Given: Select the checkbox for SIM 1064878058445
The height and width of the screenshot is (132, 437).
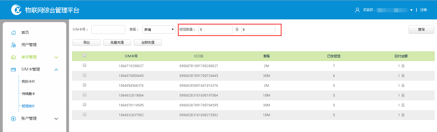Looking at the screenshot, I should [85, 75].
